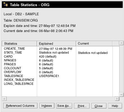The image size is (124, 112).
Task: Open the Referenced Columns window
Action: click(20, 106)
